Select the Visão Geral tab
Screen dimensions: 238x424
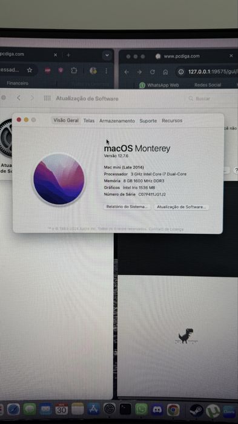[x=66, y=120]
